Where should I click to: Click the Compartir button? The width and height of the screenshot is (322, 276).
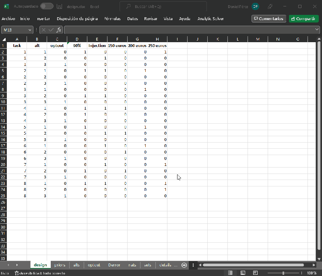(303, 18)
